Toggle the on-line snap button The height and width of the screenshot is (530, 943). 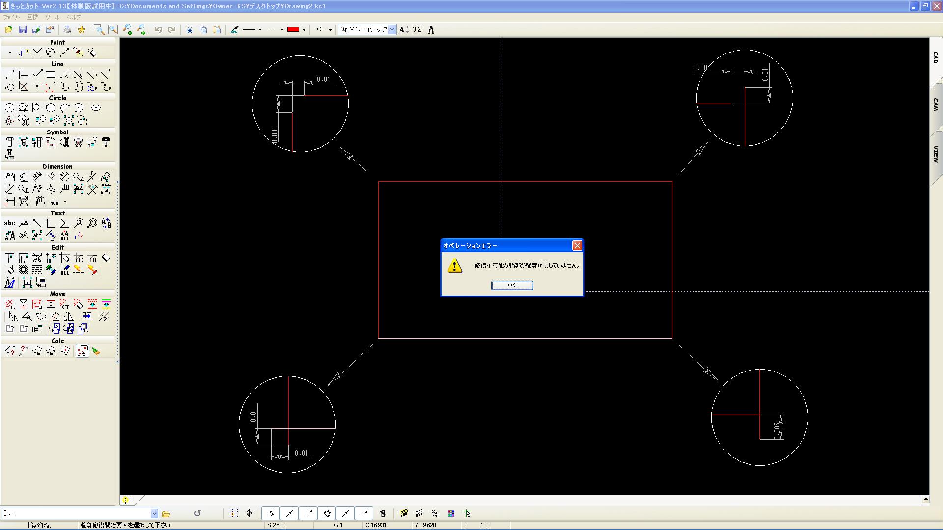pos(364,513)
